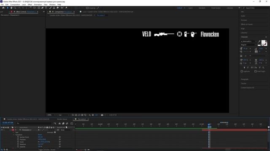Switch to the Learn workspace
Image resolution: width=270 pixels, height=151 pixels.
click(190, 8)
